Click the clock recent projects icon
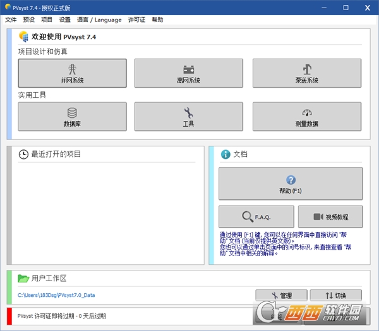This screenshot has height=331, width=379. [x=23, y=154]
